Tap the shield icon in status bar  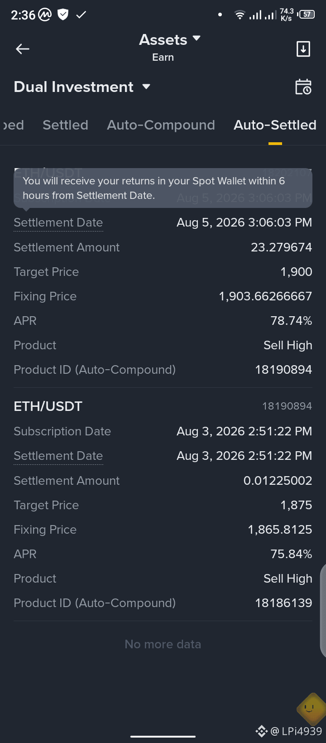click(63, 15)
